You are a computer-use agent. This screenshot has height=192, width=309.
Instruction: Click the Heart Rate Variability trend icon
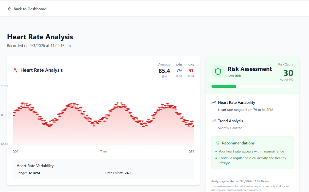click(x=214, y=103)
